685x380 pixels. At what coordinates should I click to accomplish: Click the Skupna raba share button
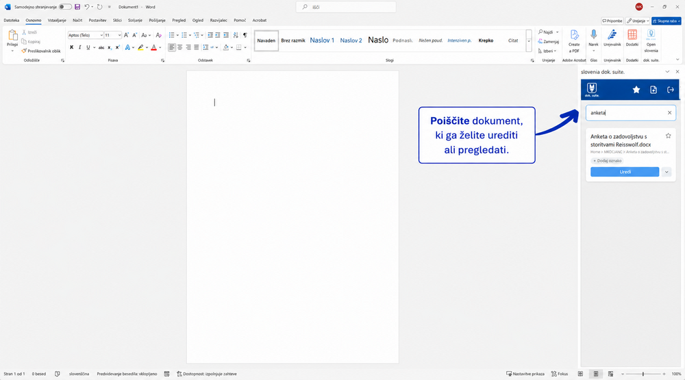coord(667,21)
